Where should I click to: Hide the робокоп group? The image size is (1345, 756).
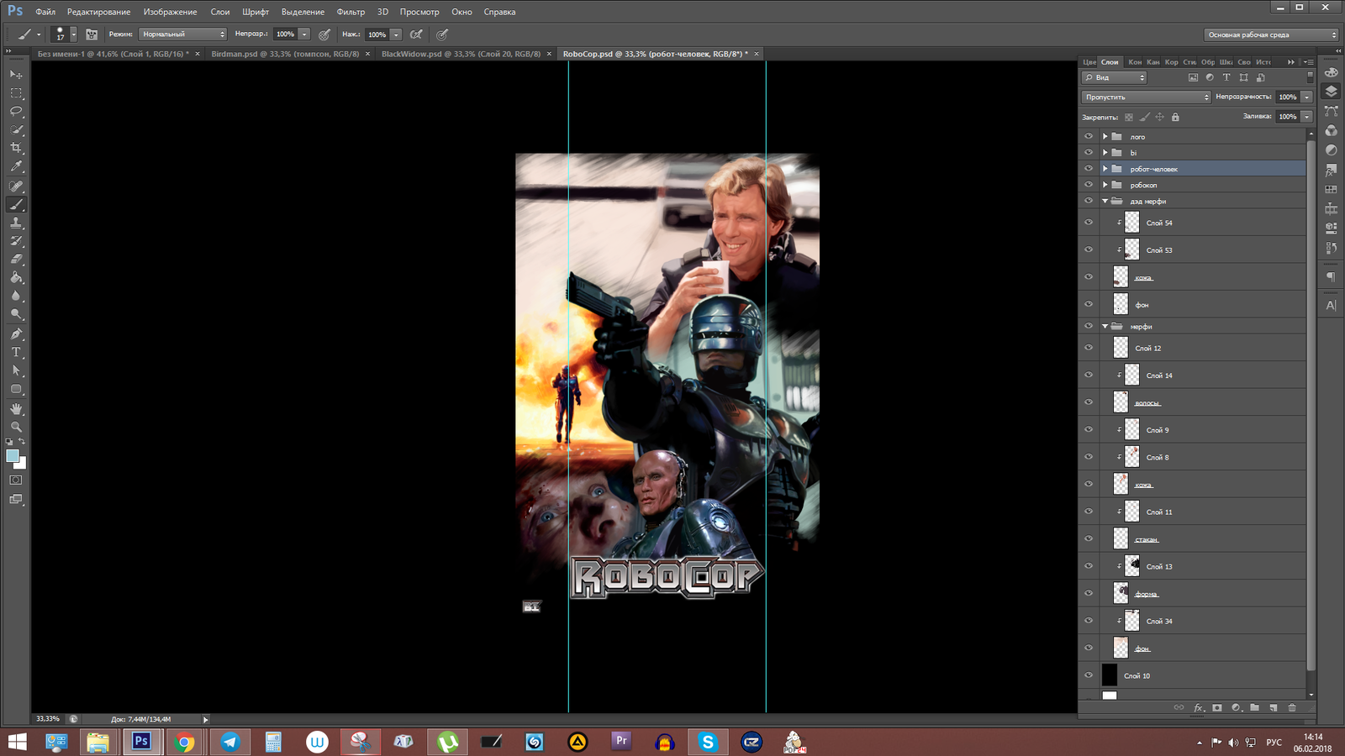click(1089, 185)
